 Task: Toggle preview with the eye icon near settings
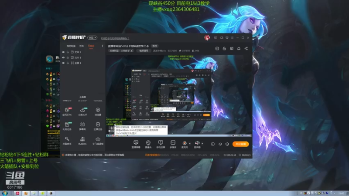(x=220, y=144)
